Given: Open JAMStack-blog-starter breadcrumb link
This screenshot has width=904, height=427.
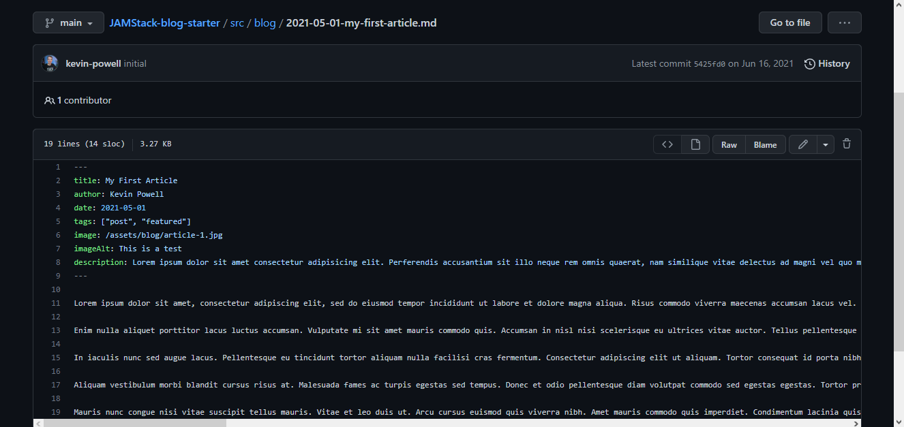Looking at the screenshot, I should 164,22.
